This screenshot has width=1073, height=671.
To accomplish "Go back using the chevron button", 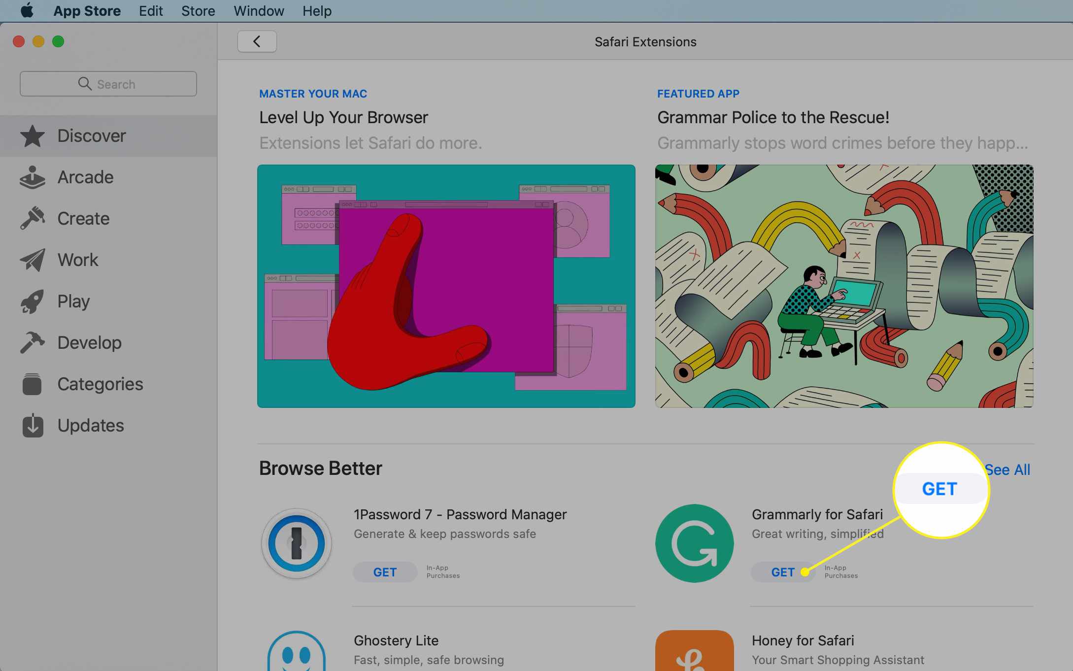I will [257, 41].
